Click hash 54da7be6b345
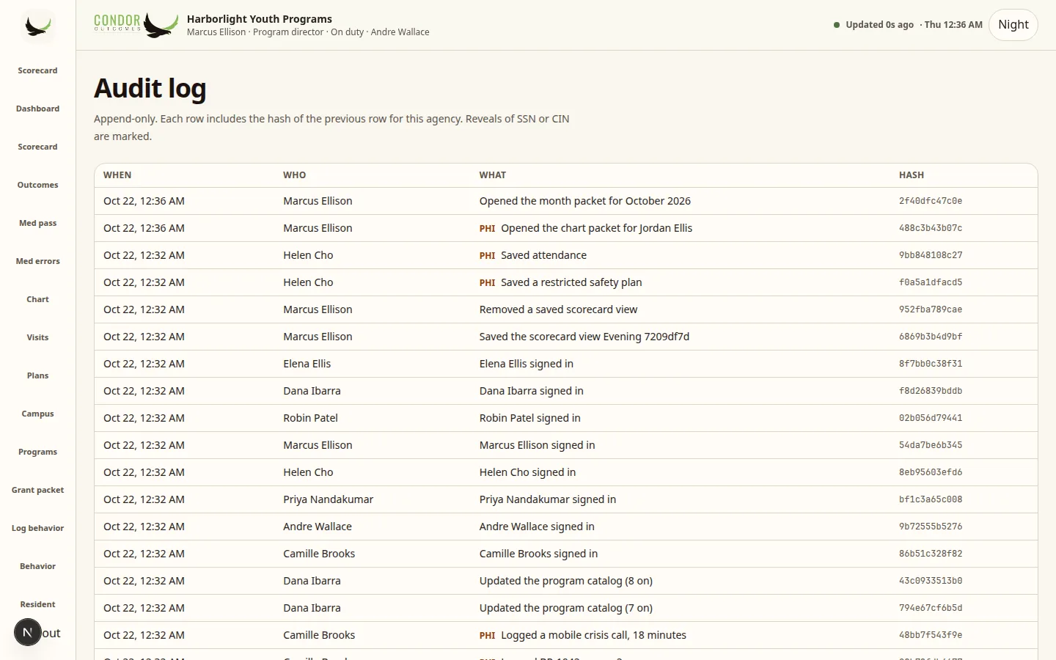This screenshot has width=1056, height=660. coord(931,445)
